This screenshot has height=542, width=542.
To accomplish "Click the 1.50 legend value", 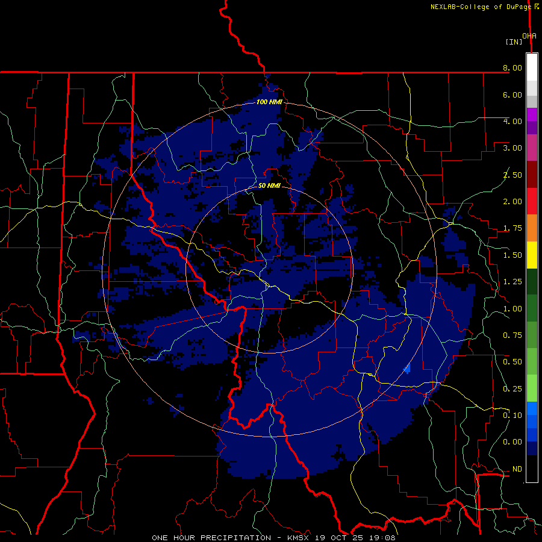I will 512,255.
